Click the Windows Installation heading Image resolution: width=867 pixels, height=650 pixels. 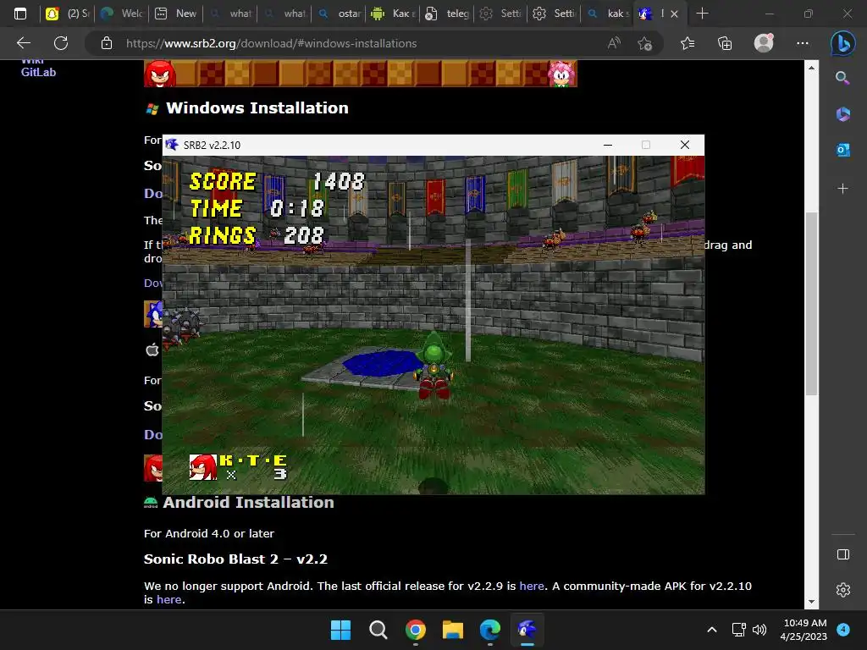tap(257, 107)
